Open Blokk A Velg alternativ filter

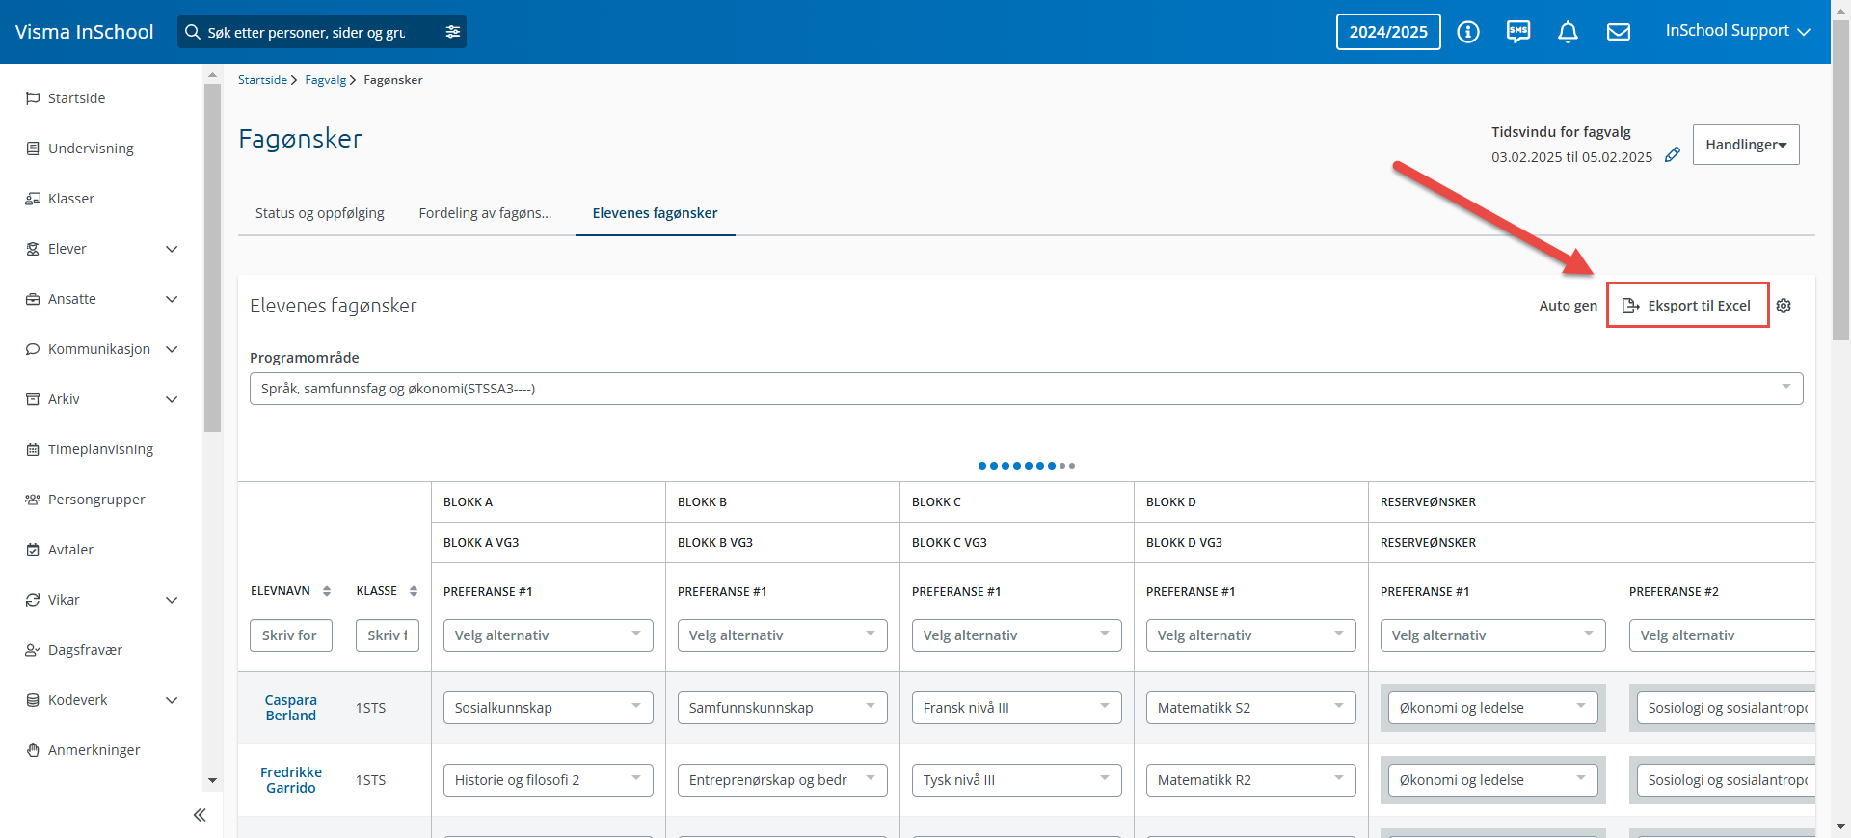point(549,635)
